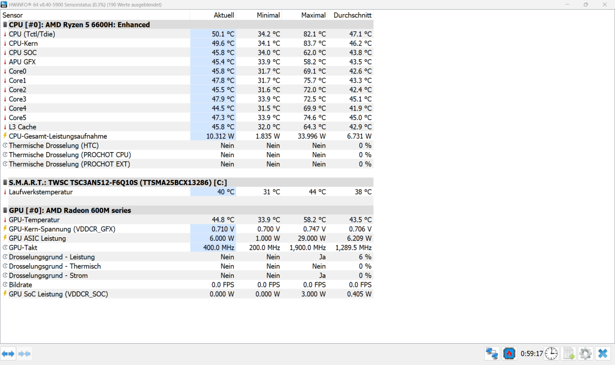
Task: Click the lightning icon on GPU ASIC Leistung
Action: [5, 238]
